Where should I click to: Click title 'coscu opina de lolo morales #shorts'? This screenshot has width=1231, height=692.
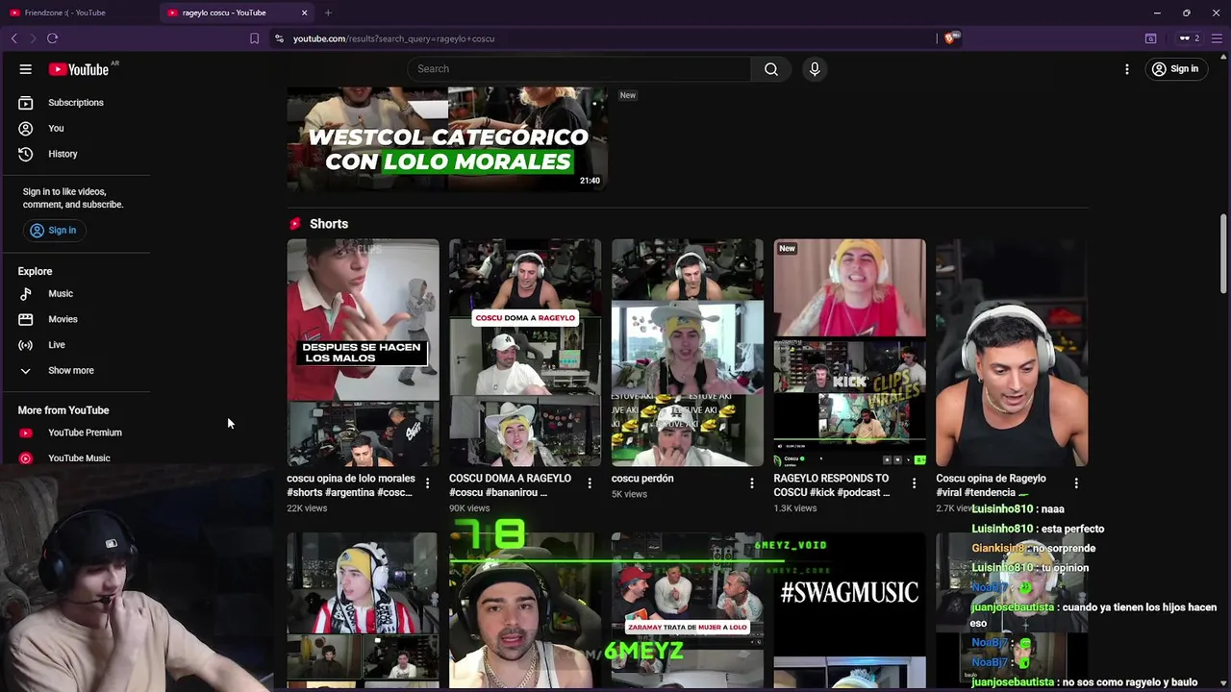click(x=351, y=485)
